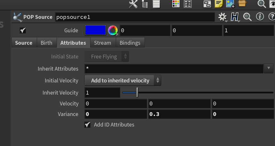Edit the popsource1 node name field

coord(135,17)
